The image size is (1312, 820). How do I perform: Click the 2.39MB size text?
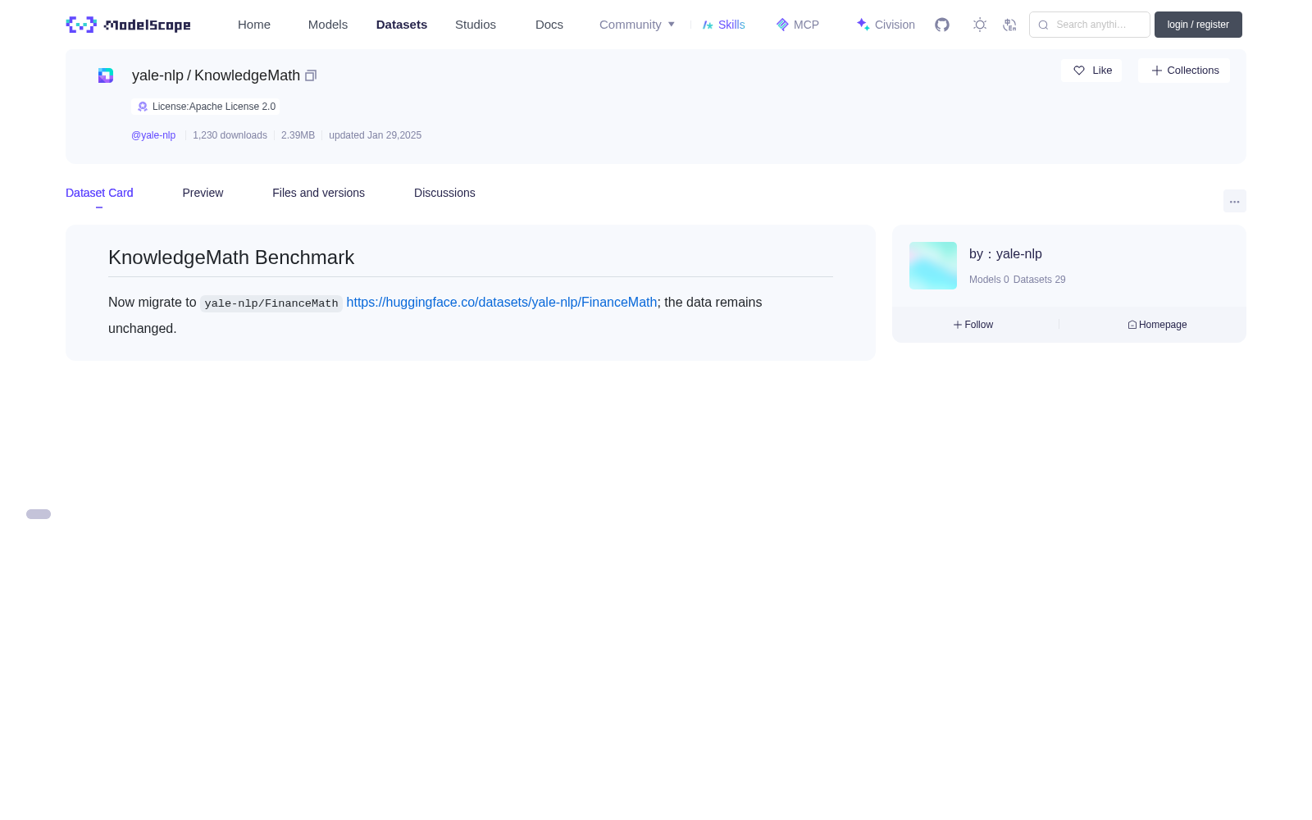click(298, 135)
